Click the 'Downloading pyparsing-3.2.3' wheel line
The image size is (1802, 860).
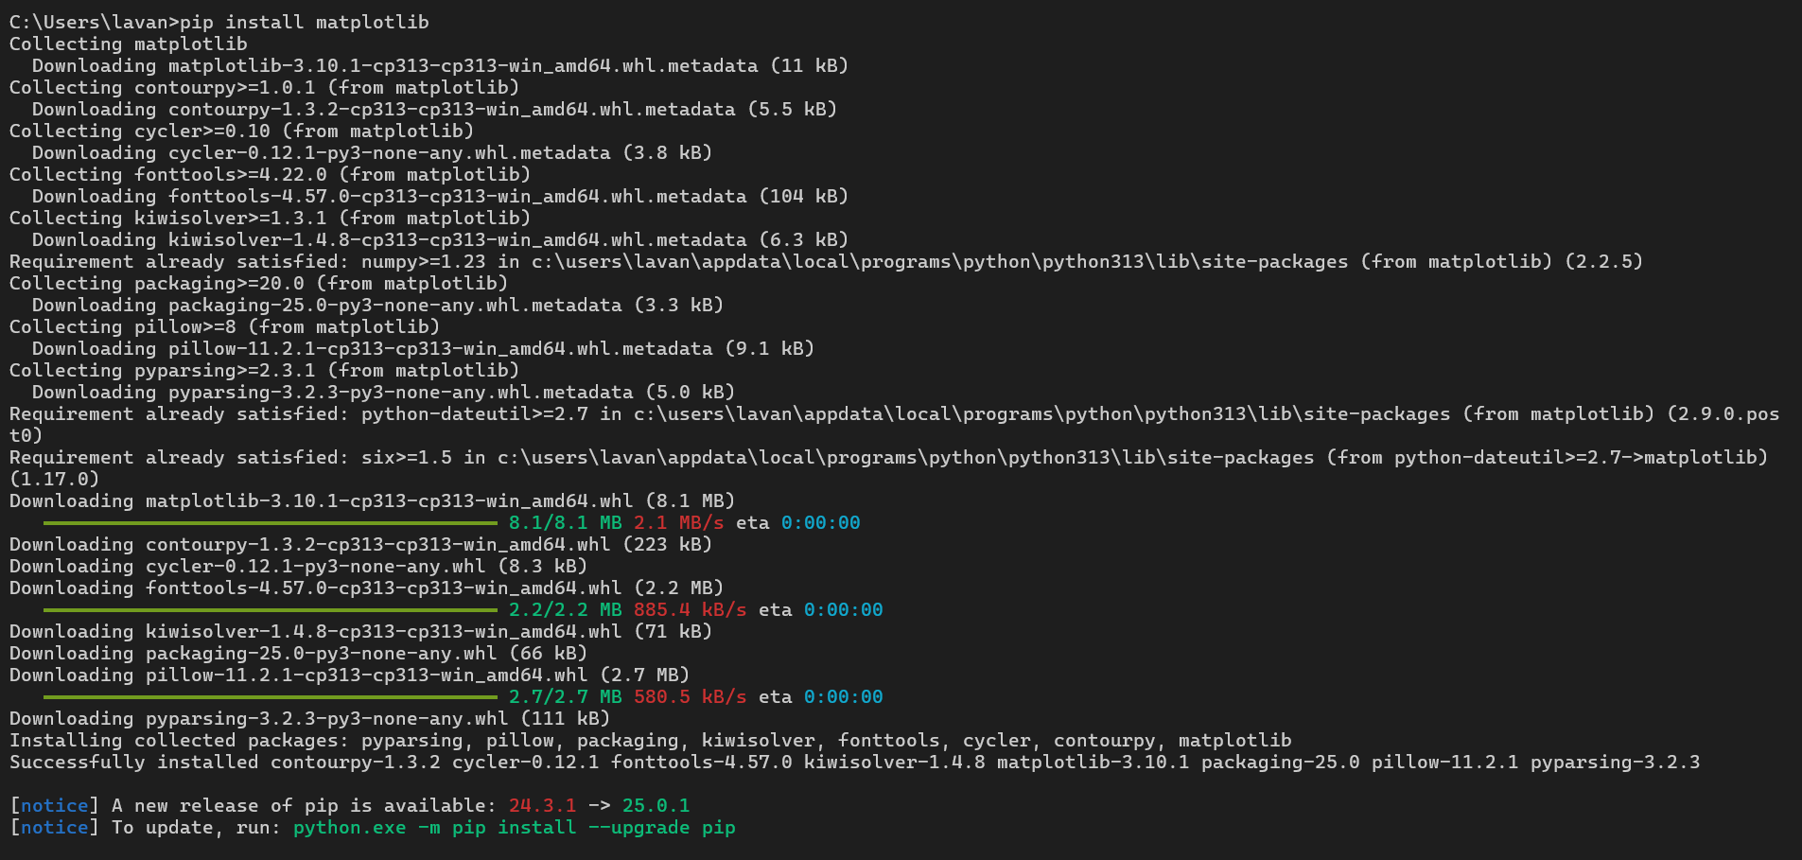[x=309, y=718]
